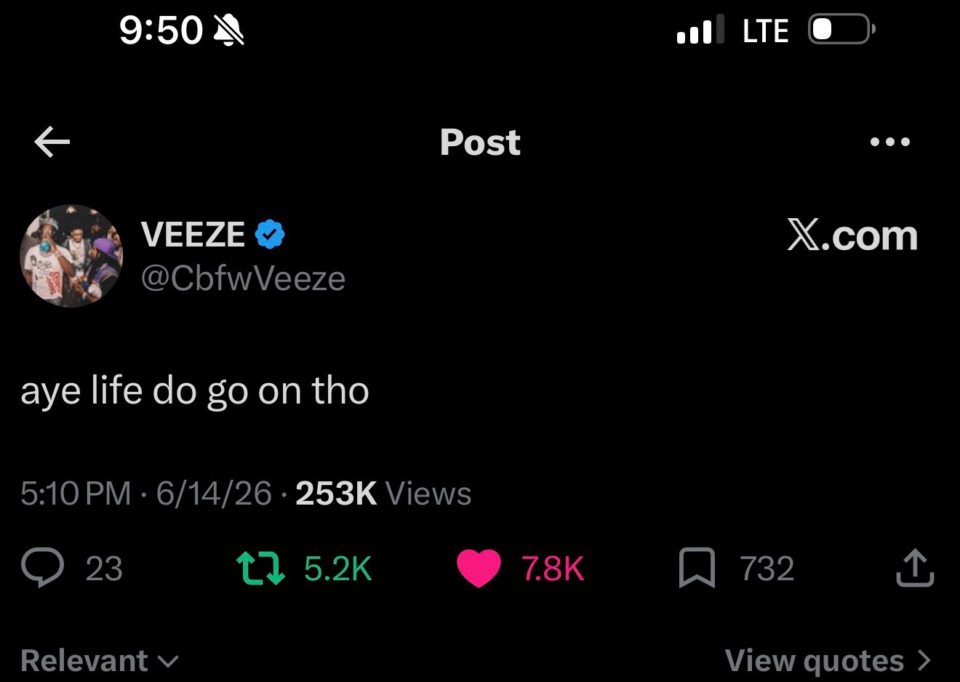Viewport: 960px width, 682px height.
Task: Open the Relevant sort dropdown
Action: point(99,661)
